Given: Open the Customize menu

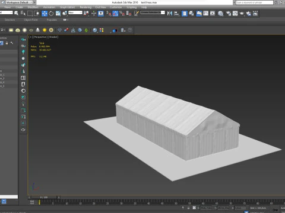Looking at the screenshot, I should click(x=116, y=7).
